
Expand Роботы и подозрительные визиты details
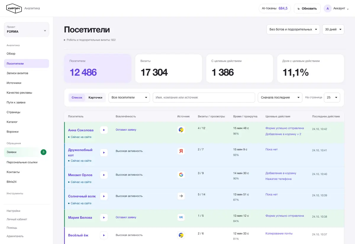[90, 40]
